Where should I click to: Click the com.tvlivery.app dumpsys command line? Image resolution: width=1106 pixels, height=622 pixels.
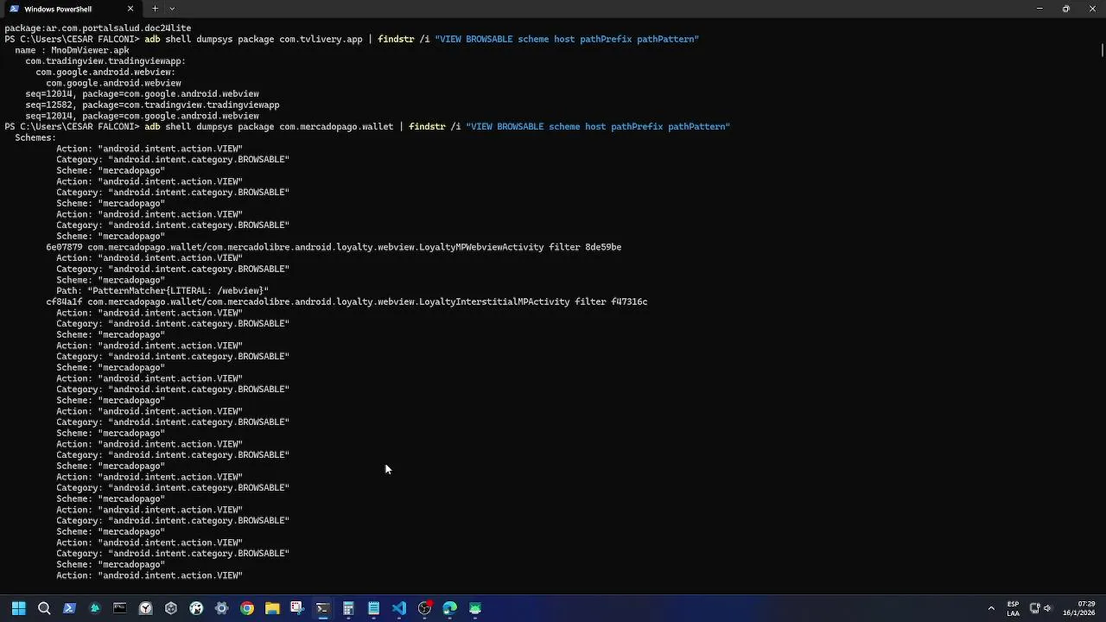point(352,40)
